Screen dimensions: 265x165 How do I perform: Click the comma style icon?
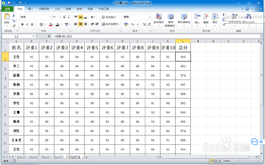pyautogui.click(x=138, y=24)
